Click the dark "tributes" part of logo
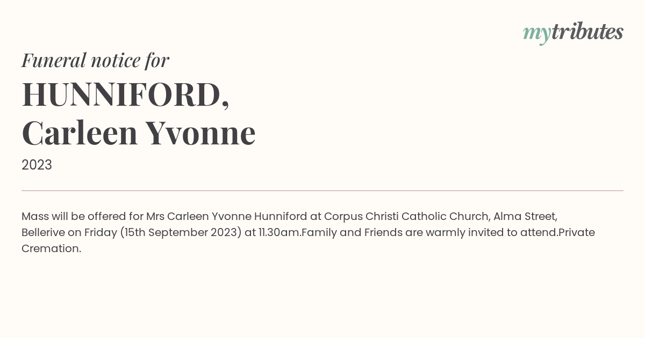 point(587,32)
